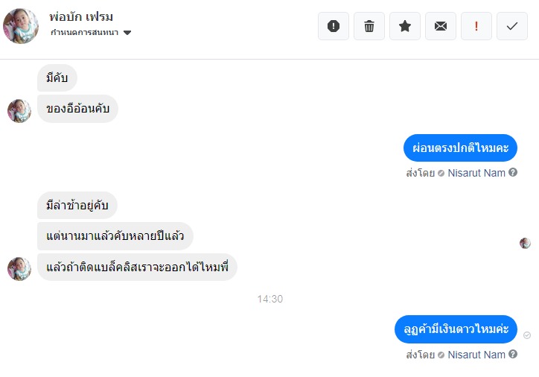Click sender avatar beside ของอีอ้อนคับ

19,110
